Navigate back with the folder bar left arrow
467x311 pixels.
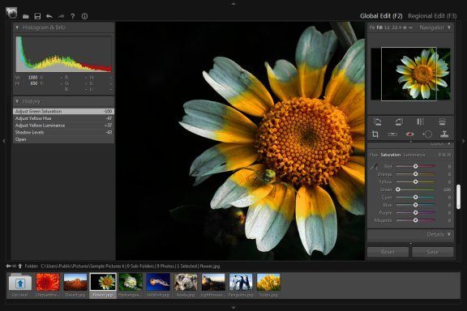[8, 266]
